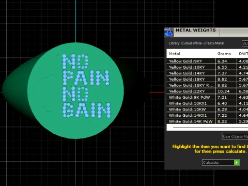Select the White Gold:14K PdW row
The height and width of the screenshot is (186, 248).
point(207,121)
